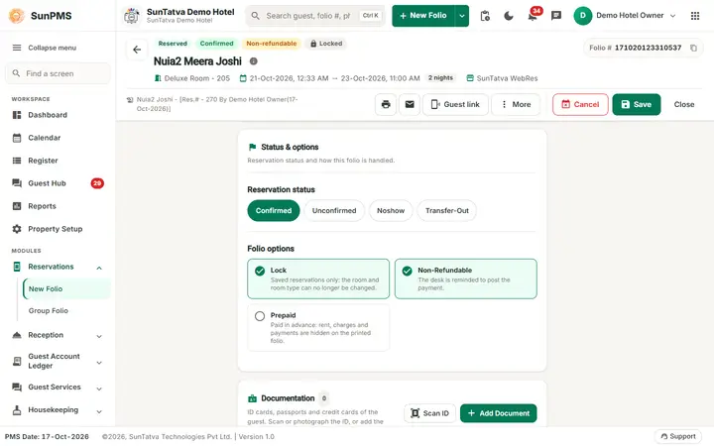Toggle the Non-Refundable folio option

tap(466, 279)
